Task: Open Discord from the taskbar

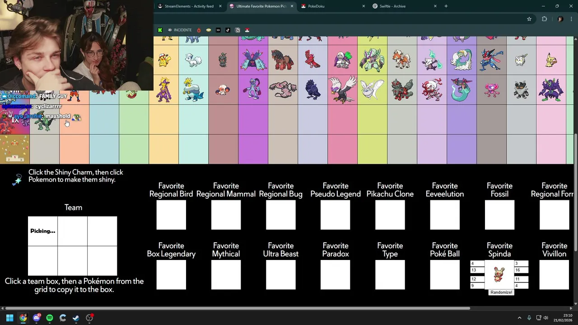Action: coord(37,318)
